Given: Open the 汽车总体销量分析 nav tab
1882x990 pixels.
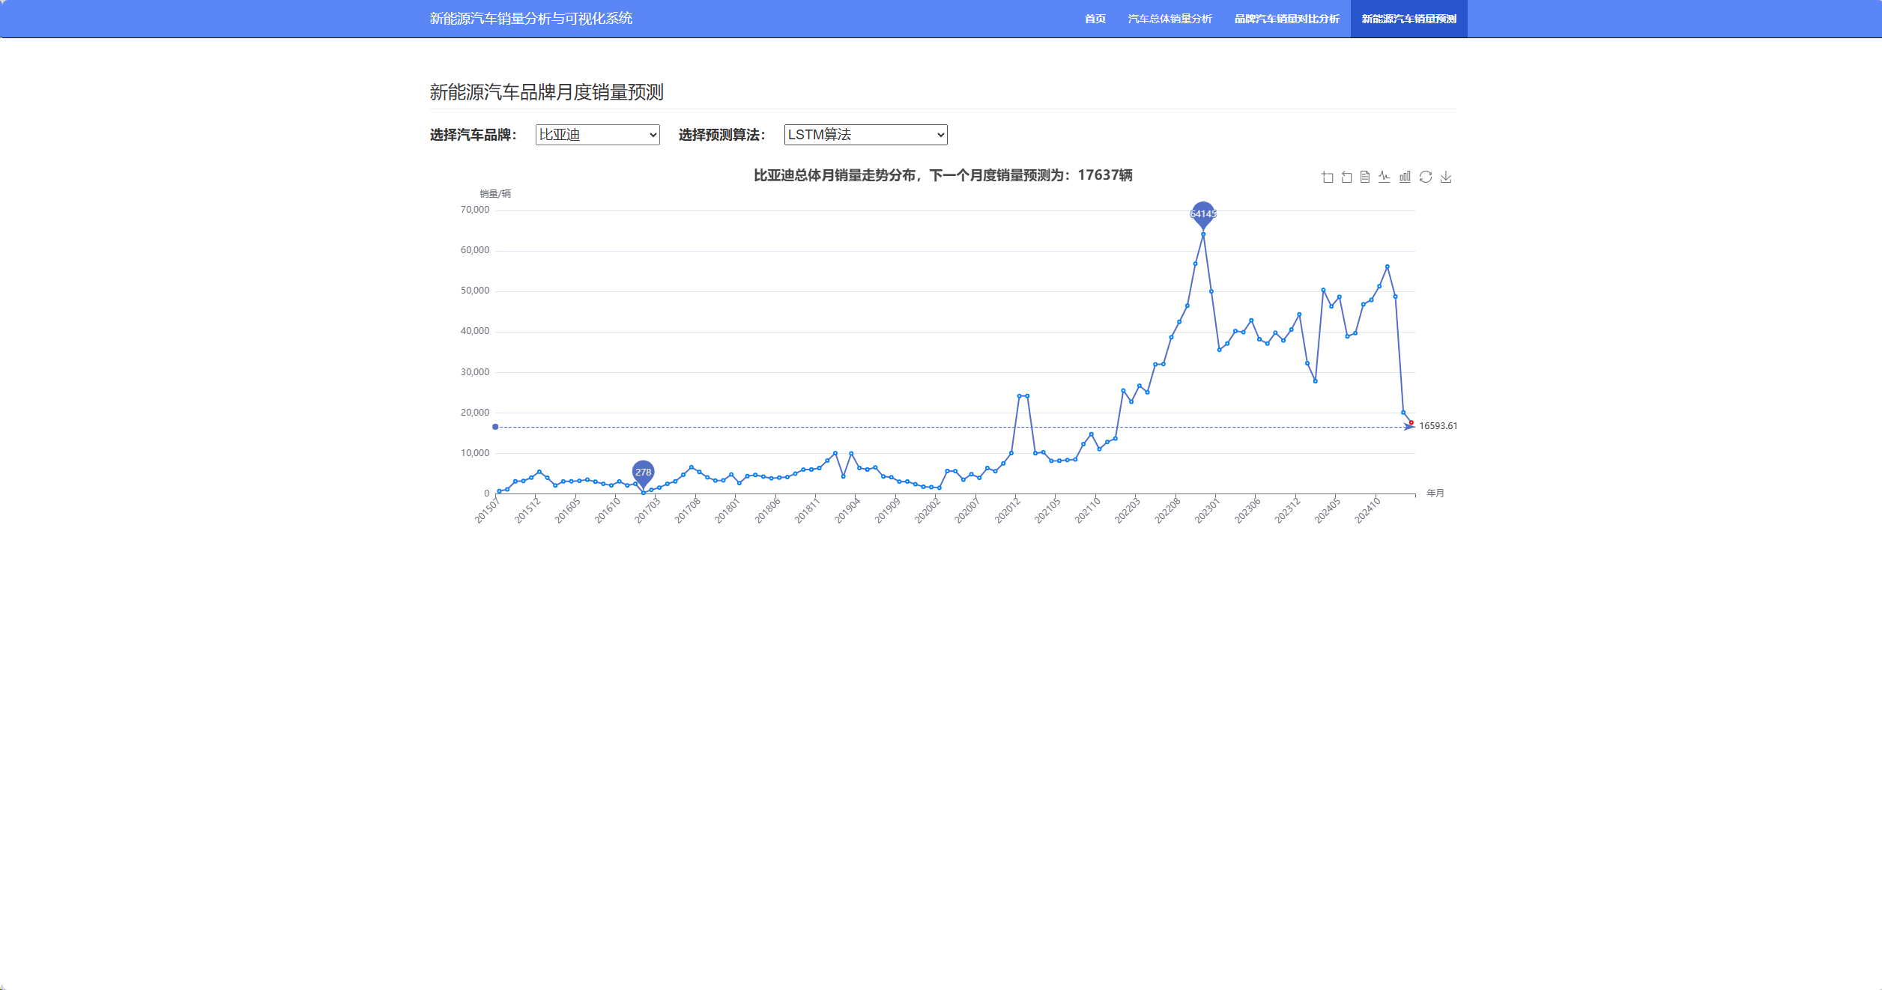Looking at the screenshot, I should point(1170,19).
